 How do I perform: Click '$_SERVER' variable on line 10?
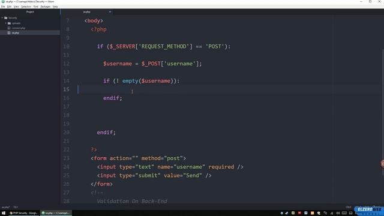tap(122, 46)
